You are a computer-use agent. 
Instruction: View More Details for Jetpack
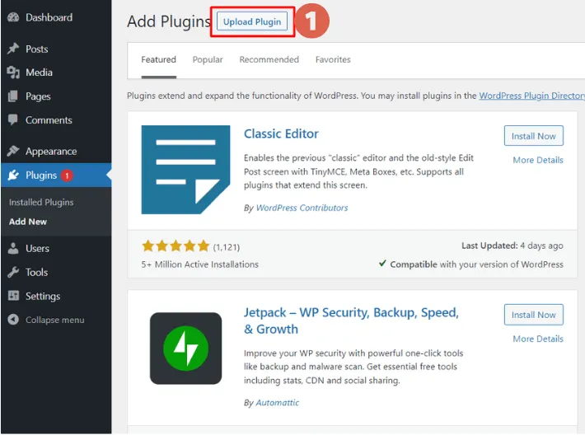[x=538, y=339]
